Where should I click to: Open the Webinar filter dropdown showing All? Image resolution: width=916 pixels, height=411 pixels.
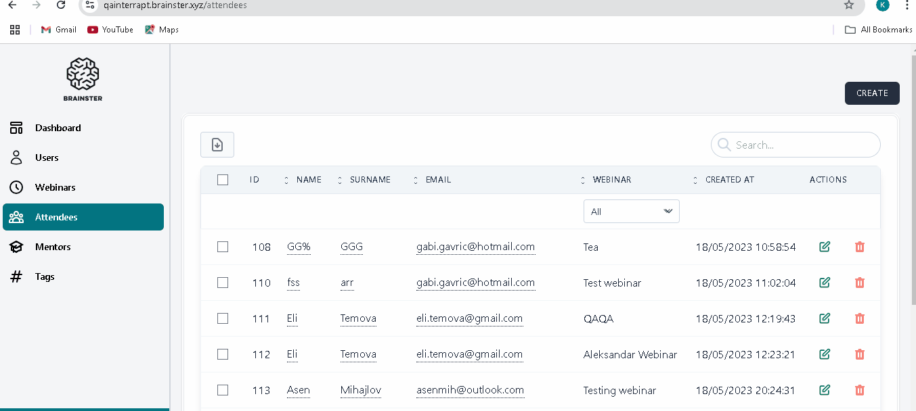[x=631, y=212]
